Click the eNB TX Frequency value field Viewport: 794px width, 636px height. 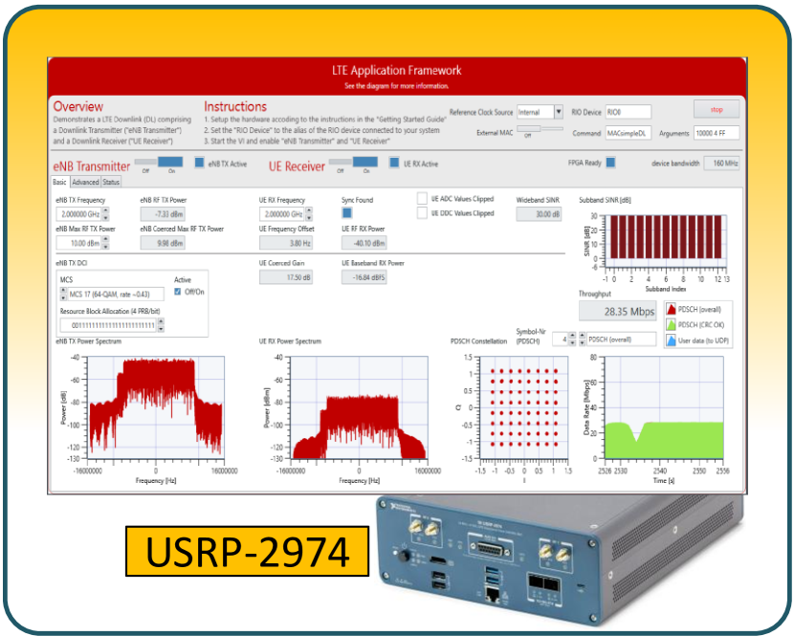[x=79, y=214]
